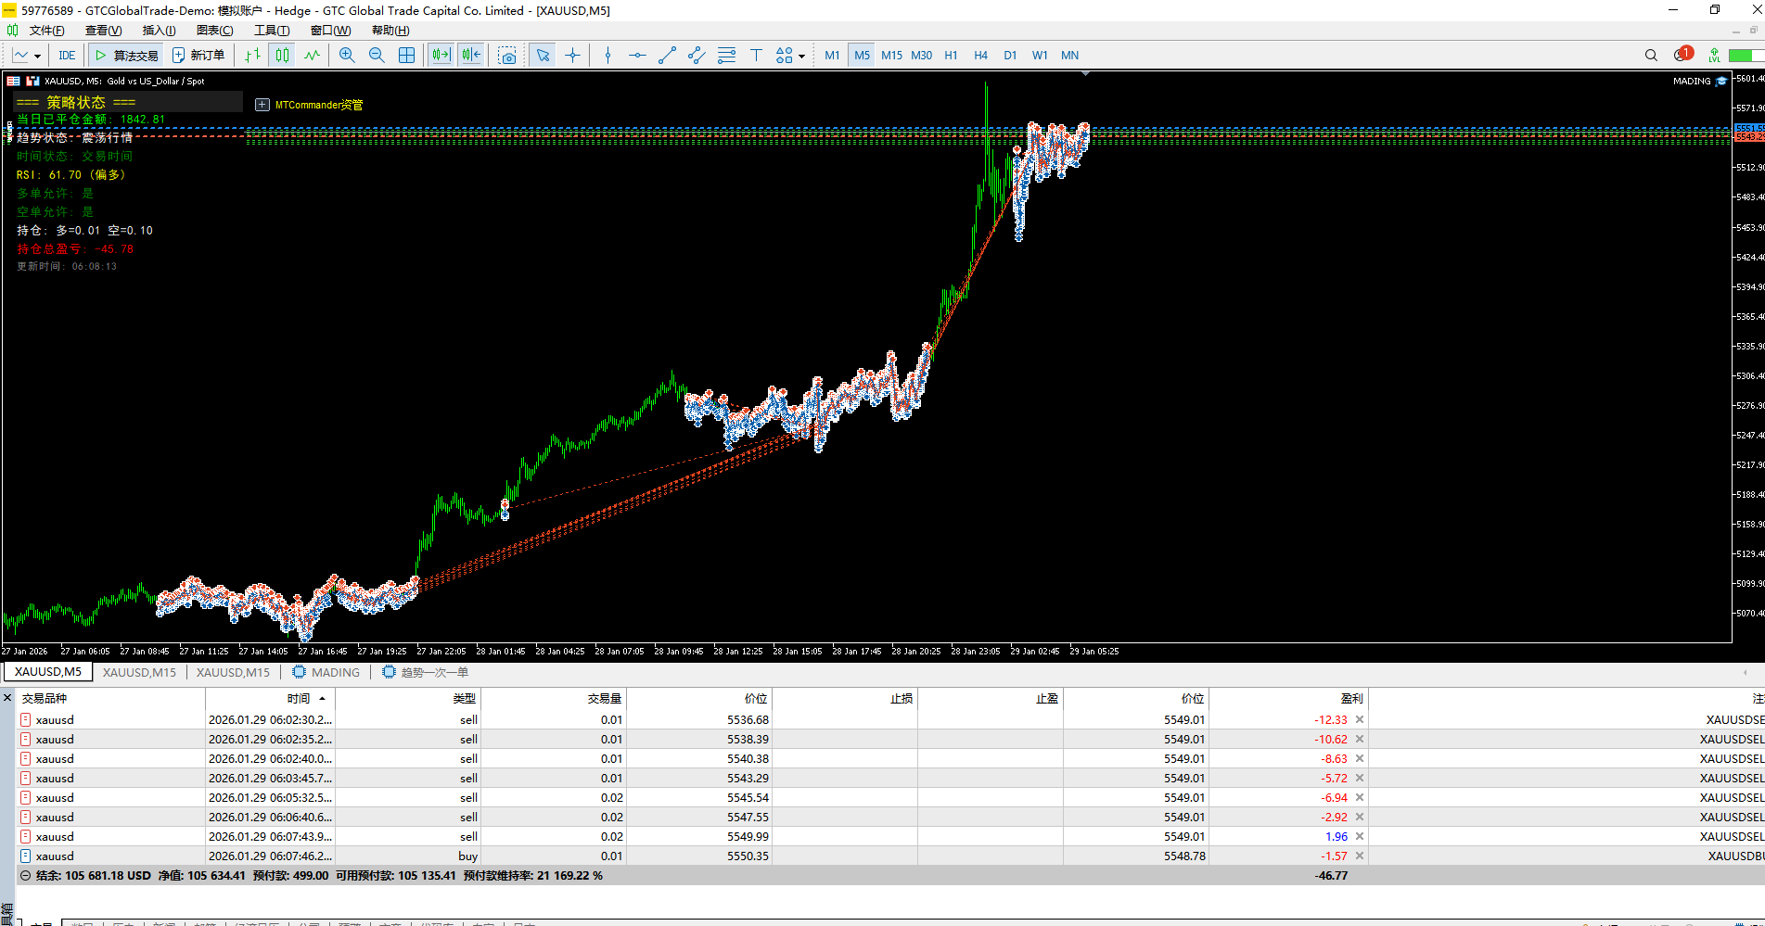1765x926 pixels.
Task: Close the buy position with -1.57 loss
Action: (x=1360, y=856)
